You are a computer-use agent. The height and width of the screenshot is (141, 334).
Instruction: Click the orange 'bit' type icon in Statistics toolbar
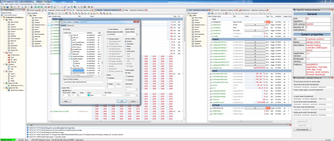coord(97,13)
